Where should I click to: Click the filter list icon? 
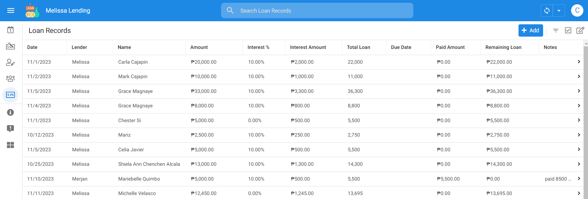coord(556,30)
